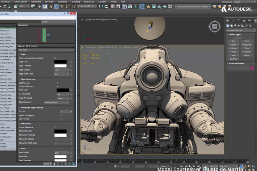Click the Select and Move tool
This screenshot has height=171, width=257.
(x=39, y=7)
